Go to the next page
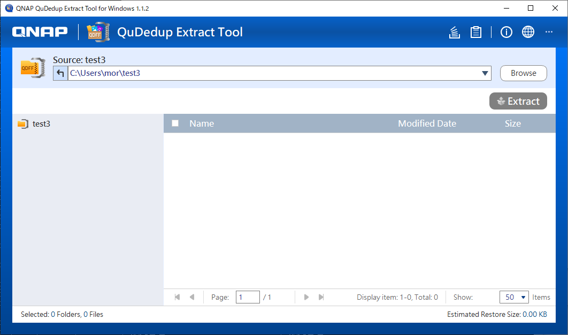568x335 pixels. point(306,297)
